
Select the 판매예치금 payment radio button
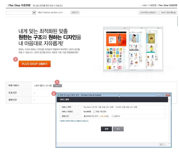click(85, 116)
